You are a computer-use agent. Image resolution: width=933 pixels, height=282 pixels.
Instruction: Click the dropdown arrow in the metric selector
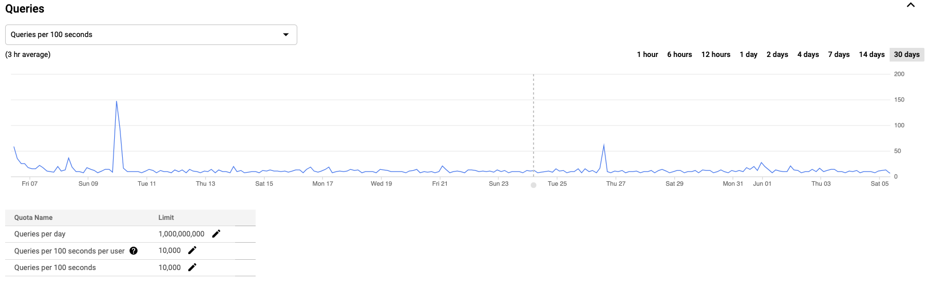(x=286, y=35)
